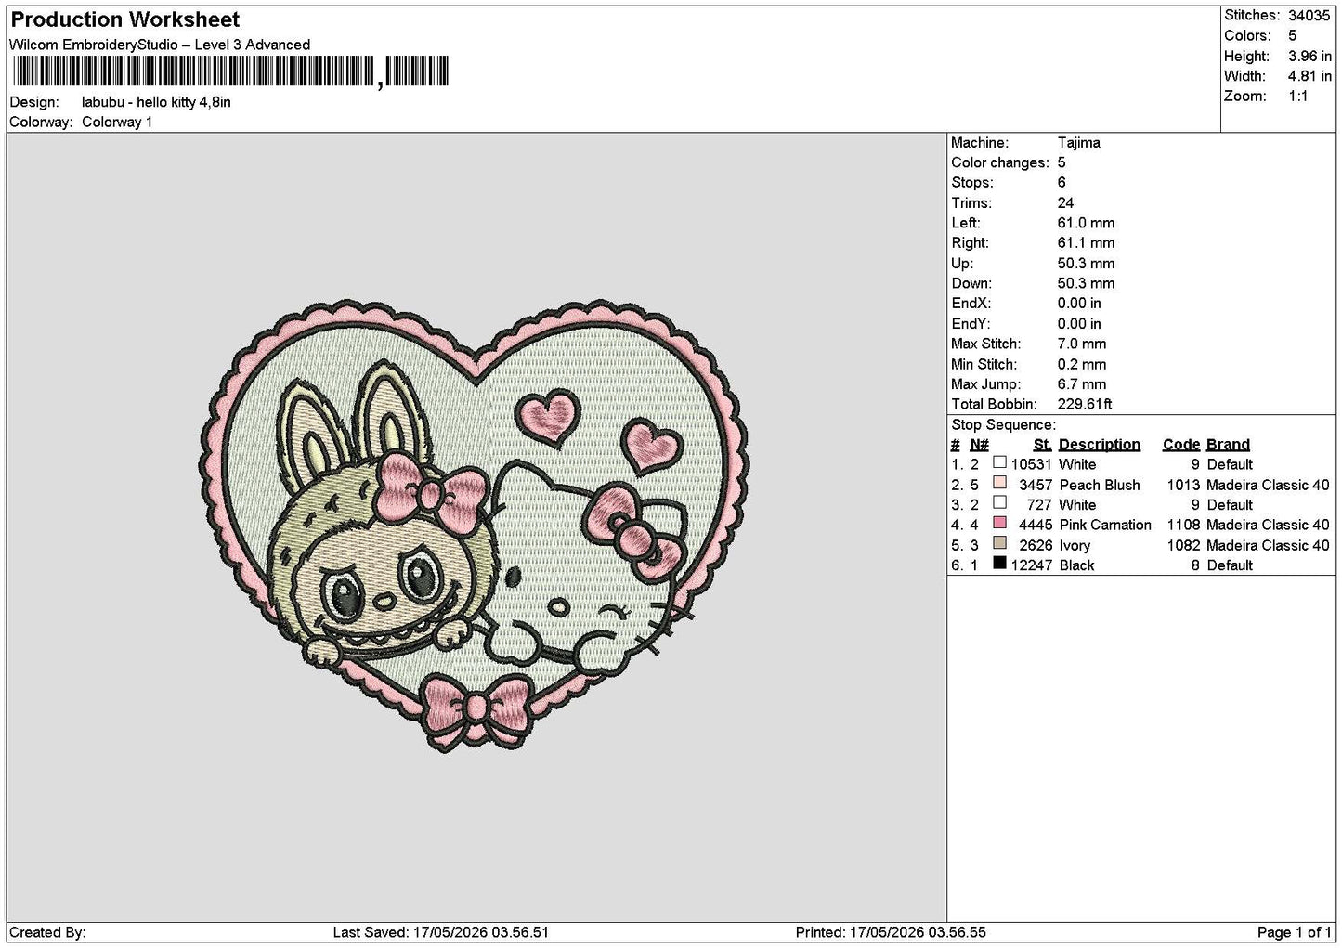
Task: Click stitch count '12247' in Black row
Action: tap(1031, 565)
